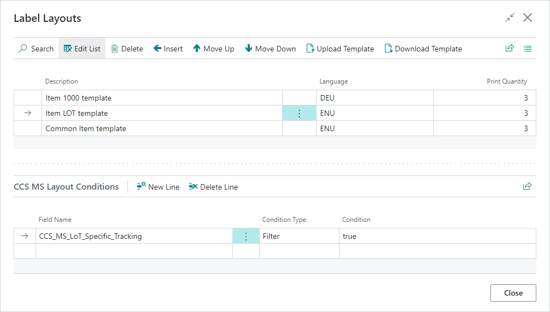Open the list view options icon

tap(528, 48)
